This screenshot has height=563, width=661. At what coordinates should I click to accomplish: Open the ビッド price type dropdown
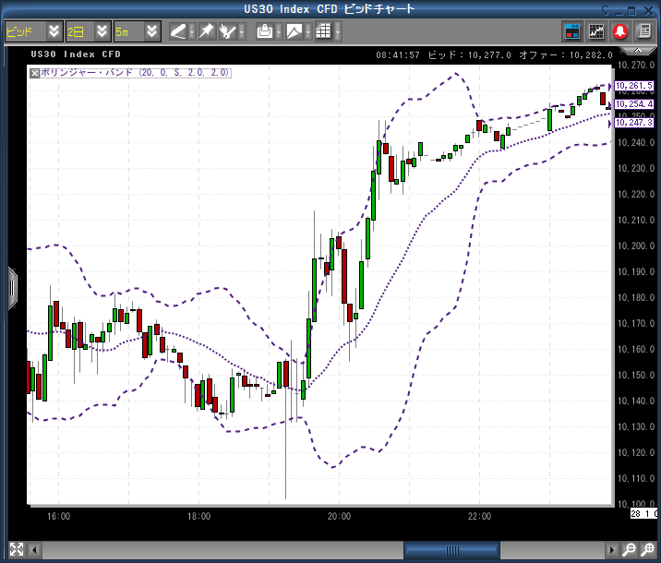click(54, 31)
